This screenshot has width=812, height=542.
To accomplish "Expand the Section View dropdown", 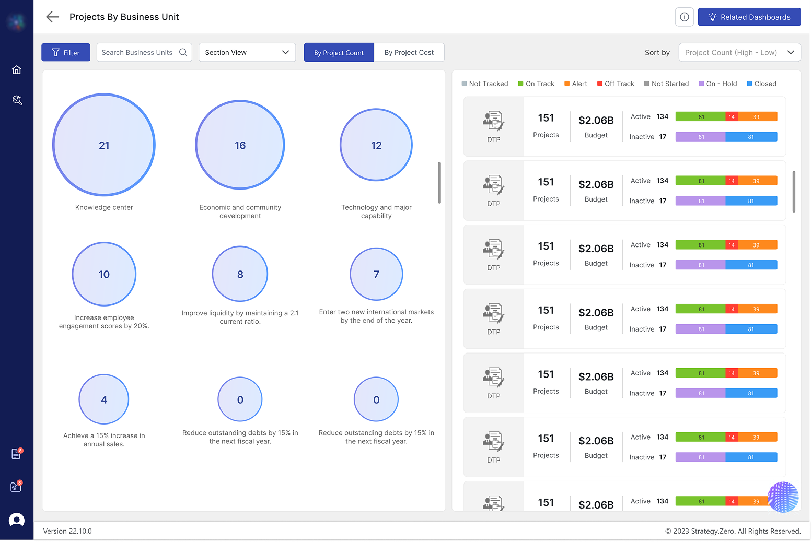I will (247, 52).
